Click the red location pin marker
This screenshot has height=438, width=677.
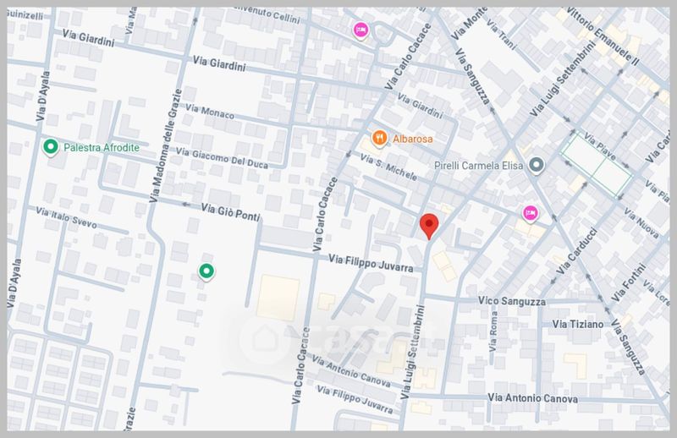(x=430, y=226)
